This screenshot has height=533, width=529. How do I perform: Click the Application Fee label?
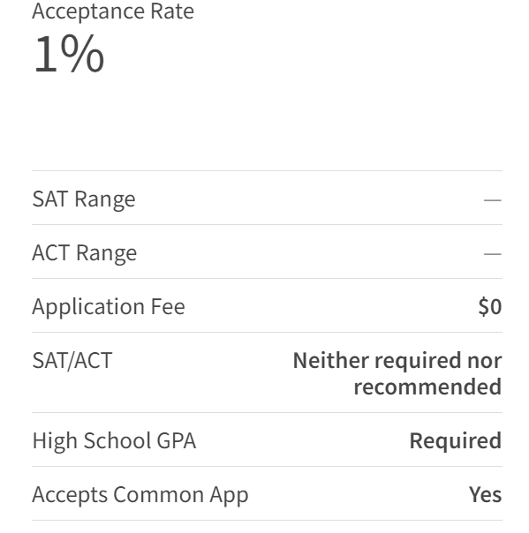coord(109,307)
